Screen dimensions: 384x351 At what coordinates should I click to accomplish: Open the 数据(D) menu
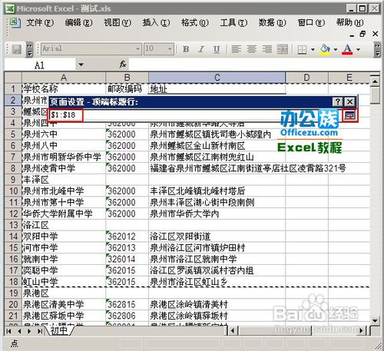tap(272, 23)
